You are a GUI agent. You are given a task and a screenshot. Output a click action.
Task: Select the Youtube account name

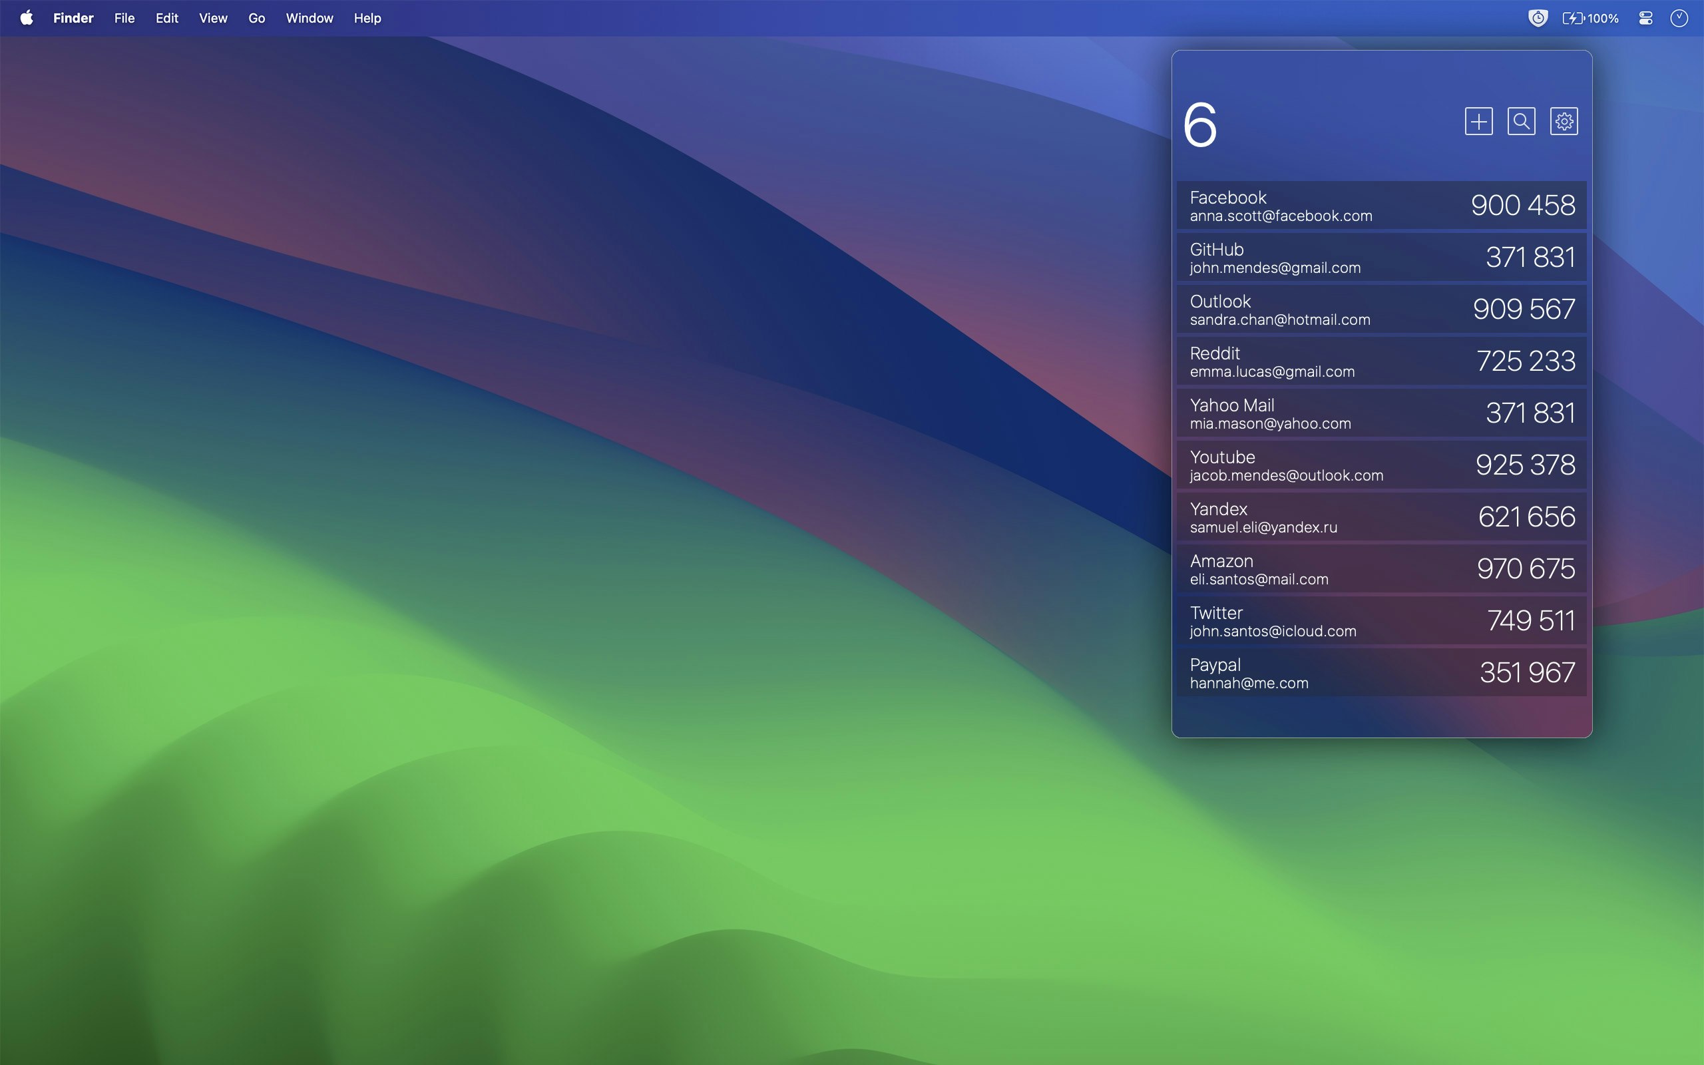[x=1221, y=457]
